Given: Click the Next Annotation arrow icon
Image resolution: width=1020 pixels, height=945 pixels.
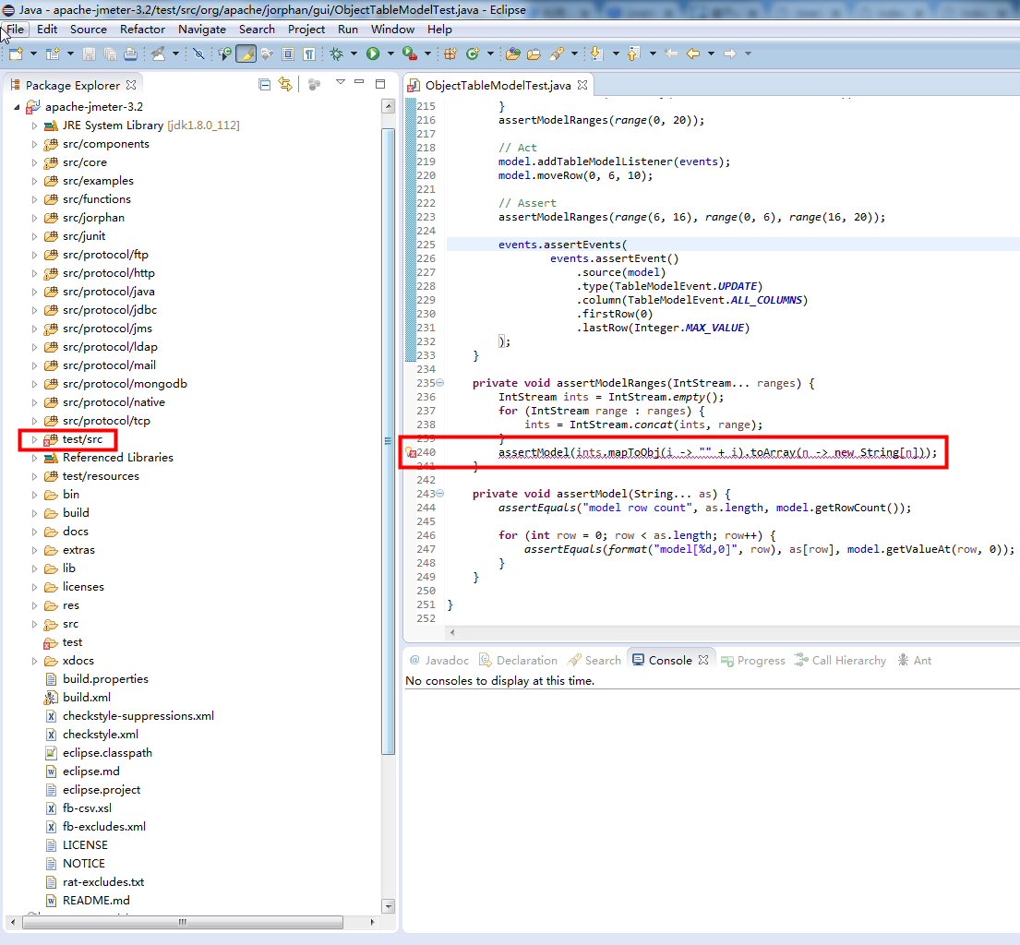Looking at the screenshot, I should coord(596,54).
